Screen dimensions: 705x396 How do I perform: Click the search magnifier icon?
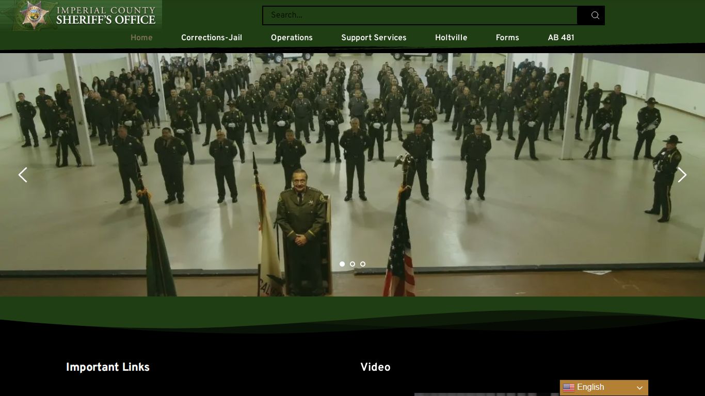(x=595, y=15)
